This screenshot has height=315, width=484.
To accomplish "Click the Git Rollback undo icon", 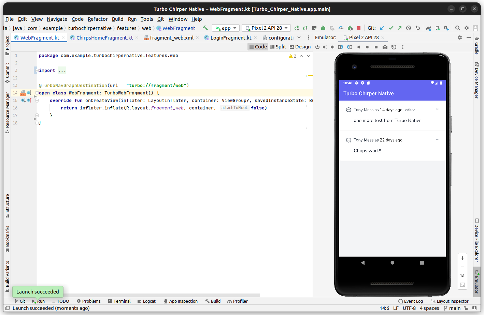I will tap(417, 28).
